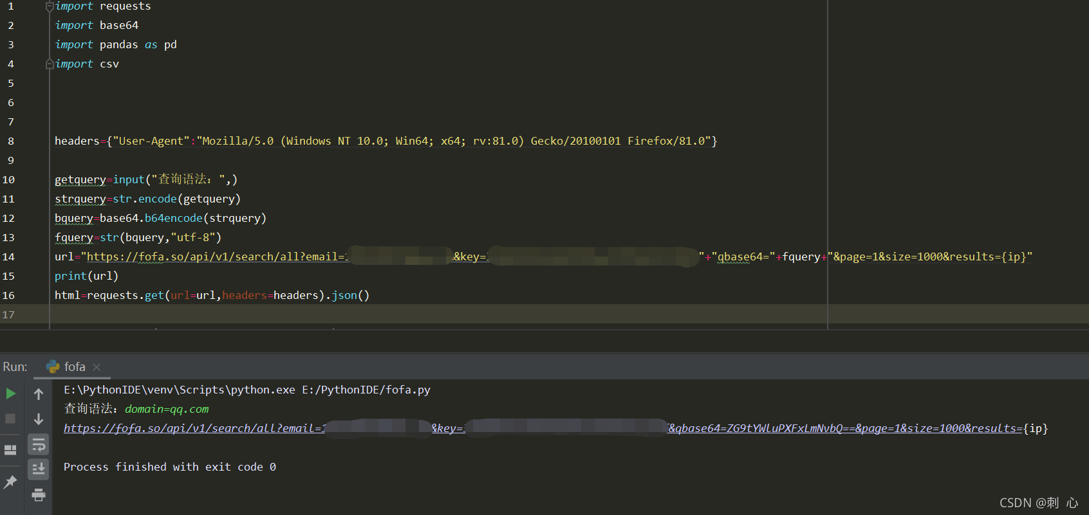This screenshot has width=1089, height=515.
Task: Click line number 8 in gutter
Action: [11, 141]
